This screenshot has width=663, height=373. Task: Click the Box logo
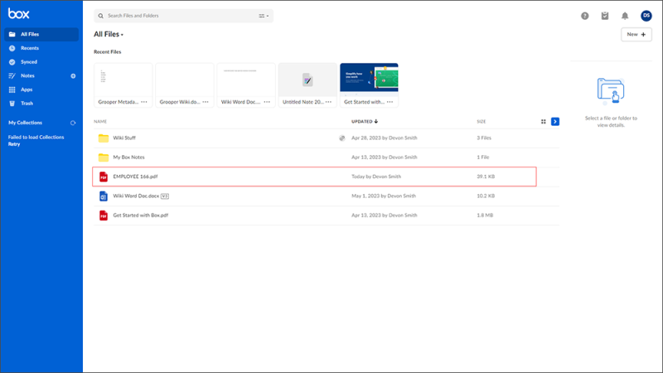click(x=18, y=13)
